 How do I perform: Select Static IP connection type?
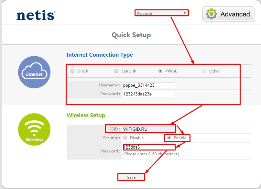tap(116, 71)
